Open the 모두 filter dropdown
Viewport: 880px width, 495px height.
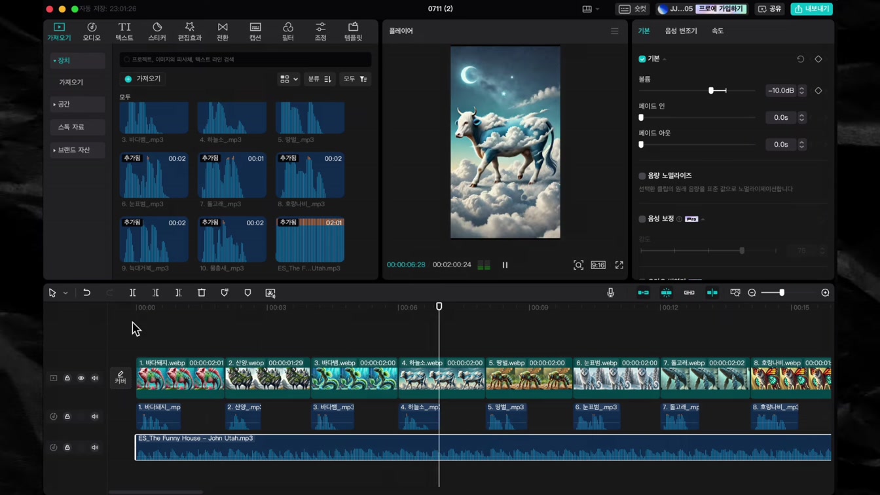(x=356, y=79)
